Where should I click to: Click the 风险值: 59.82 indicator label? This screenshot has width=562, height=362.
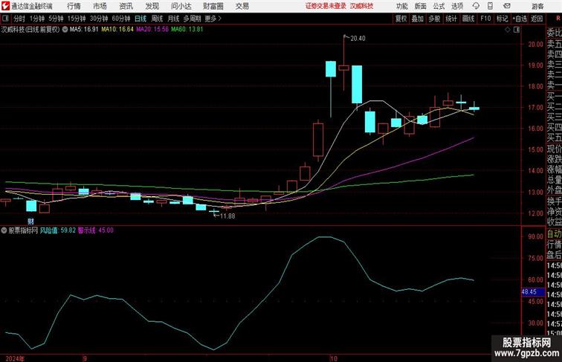tap(58, 230)
